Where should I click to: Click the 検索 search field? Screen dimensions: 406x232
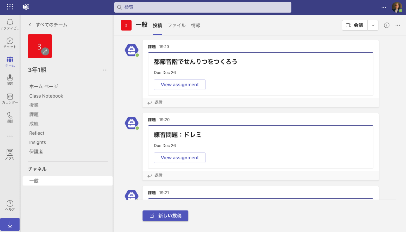pos(203,7)
